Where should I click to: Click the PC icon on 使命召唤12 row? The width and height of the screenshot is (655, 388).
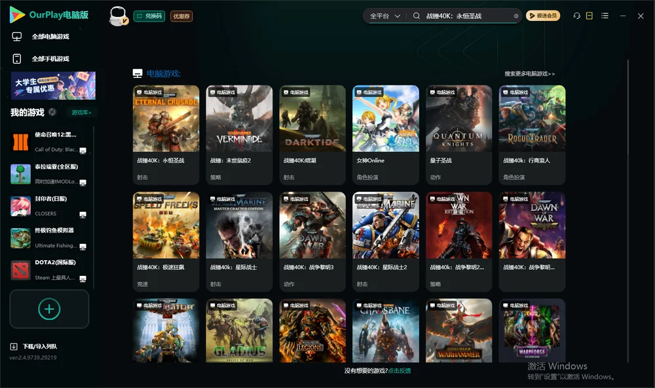(x=83, y=151)
